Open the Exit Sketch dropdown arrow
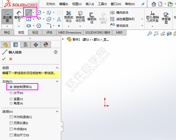This screenshot has height=140, width=176. [x=7, y=27]
